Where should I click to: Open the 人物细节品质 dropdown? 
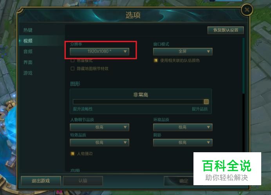pos(99,127)
